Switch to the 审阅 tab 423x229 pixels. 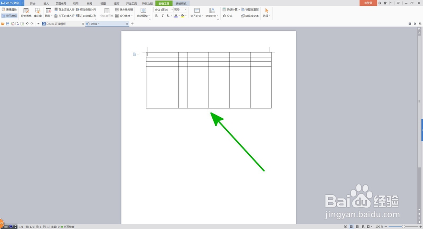[x=89, y=3]
